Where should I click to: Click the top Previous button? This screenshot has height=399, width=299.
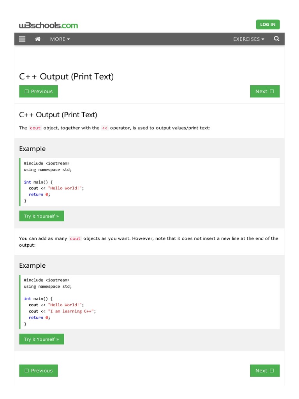point(39,92)
